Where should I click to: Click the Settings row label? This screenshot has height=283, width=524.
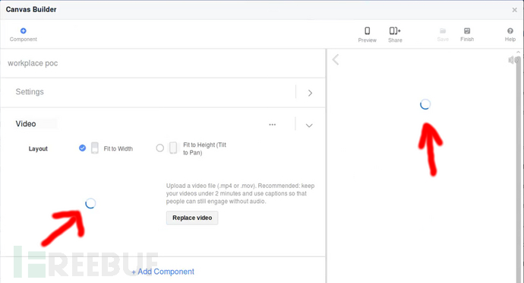[x=30, y=92]
